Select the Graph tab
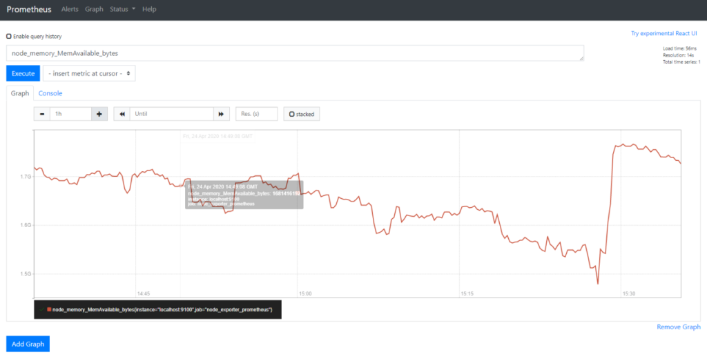This screenshot has height=359, width=707. pyautogui.click(x=20, y=93)
